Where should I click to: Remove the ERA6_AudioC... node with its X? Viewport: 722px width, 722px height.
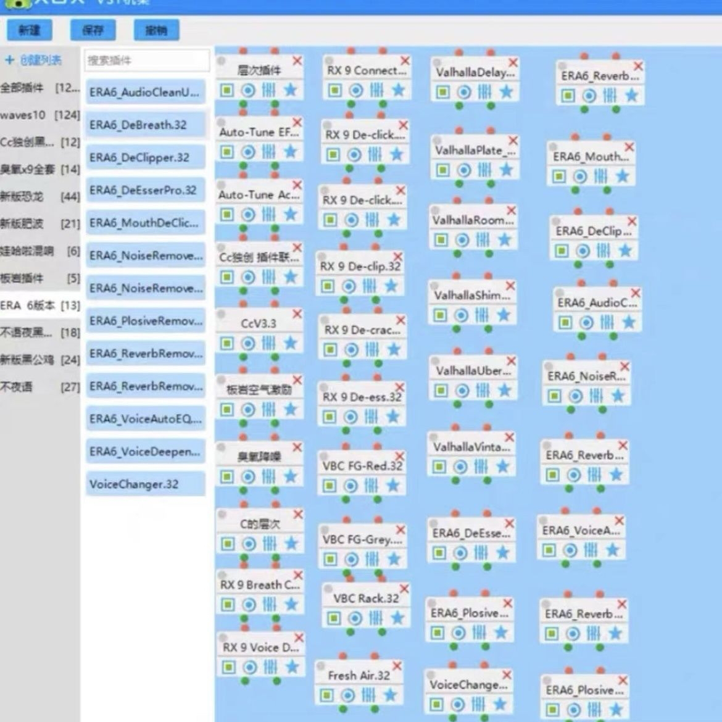point(636,293)
